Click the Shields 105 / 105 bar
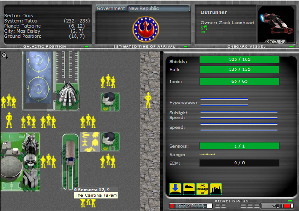 (x=239, y=59)
